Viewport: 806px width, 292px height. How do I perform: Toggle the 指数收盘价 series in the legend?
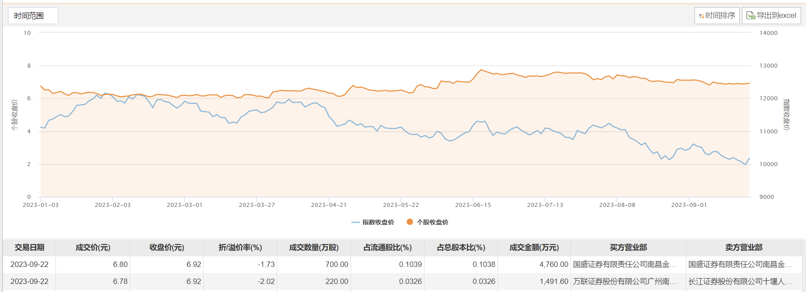(373, 222)
